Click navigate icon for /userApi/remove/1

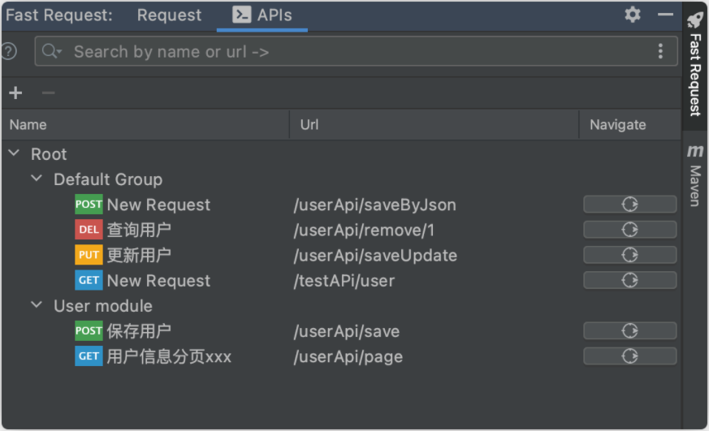(629, 230)
